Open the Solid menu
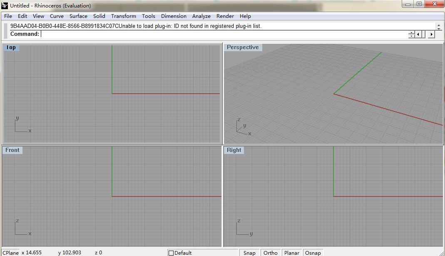 pos(99,16)
